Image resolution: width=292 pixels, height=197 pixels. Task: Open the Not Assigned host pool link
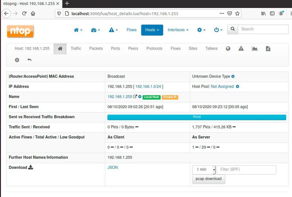[x=222, y=87]
